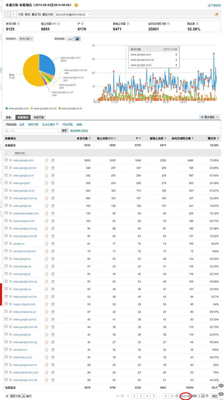Click the 趋势比较 button

tap(20, 153)
